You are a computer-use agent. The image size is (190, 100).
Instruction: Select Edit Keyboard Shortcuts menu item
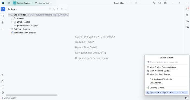167,79
